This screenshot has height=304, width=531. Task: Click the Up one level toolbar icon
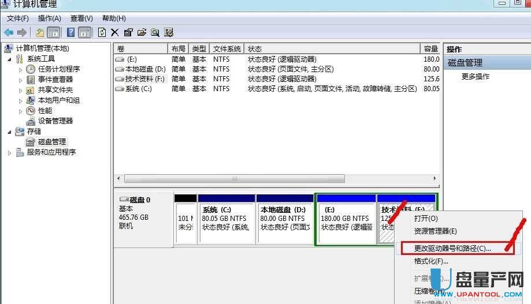(x=40, y=32)
